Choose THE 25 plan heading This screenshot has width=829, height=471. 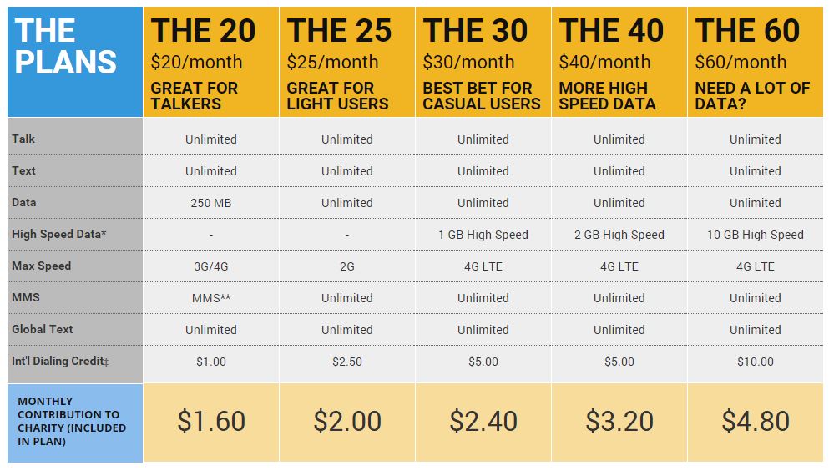(x=339, y=32)
